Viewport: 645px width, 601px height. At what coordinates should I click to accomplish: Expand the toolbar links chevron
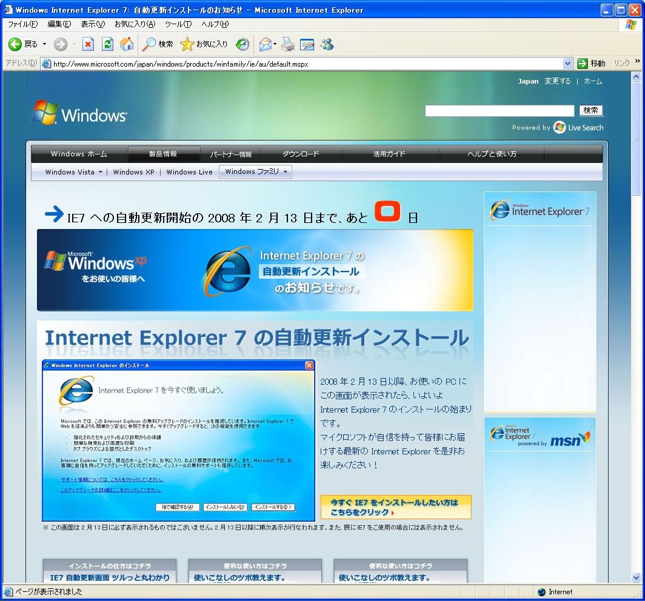[x=637, y=62]
